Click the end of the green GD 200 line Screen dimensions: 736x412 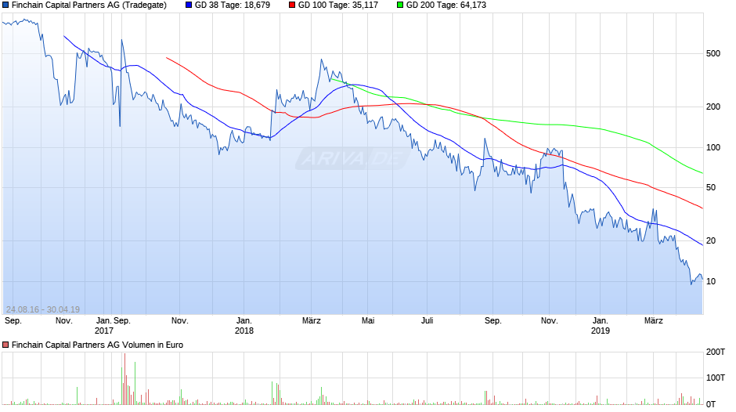coord(702,173)
